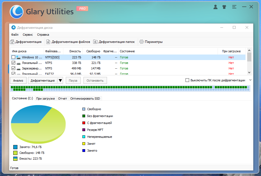Uncheck the FAT32 disk checkbox
The image size is (261, 176).
tap(13, 74)
